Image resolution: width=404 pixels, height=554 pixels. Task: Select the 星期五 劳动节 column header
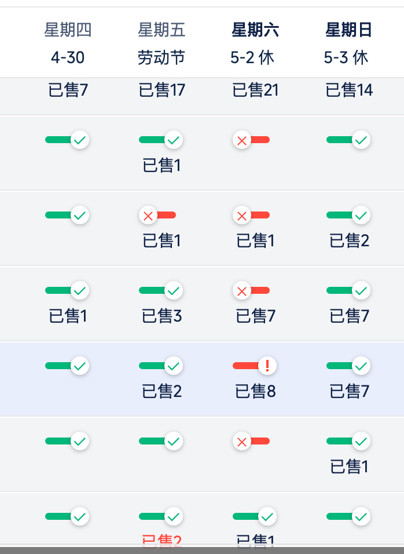(161, 43)
